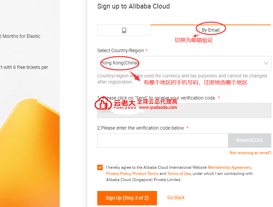
Task: Uncheck the agreement checkbox
Action: click(100, 167)
